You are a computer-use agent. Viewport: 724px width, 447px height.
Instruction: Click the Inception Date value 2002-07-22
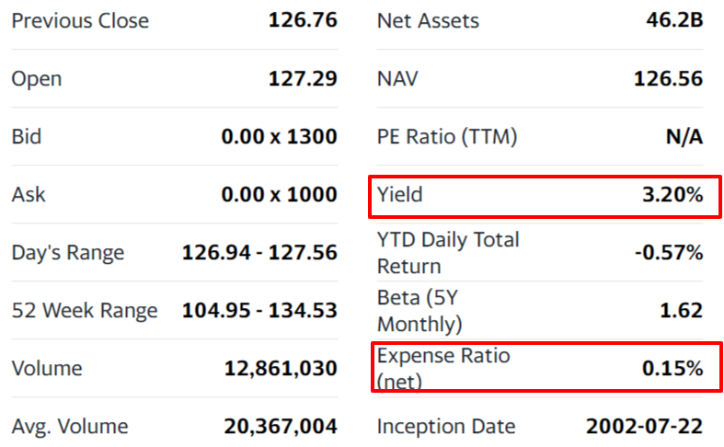(x=644, y=427)
